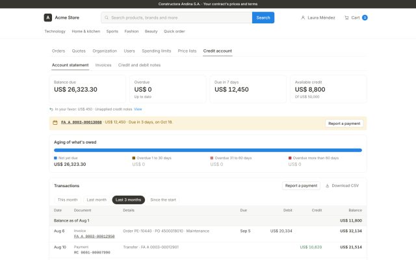The height and width of the screenshot is (260, 416).
Task: Click the magnifier icon in search bar
Action: tap(107, 18)
